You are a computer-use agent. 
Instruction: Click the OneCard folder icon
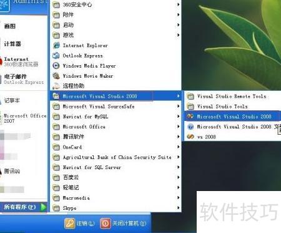pyautogui.click(x=56, y=147)
